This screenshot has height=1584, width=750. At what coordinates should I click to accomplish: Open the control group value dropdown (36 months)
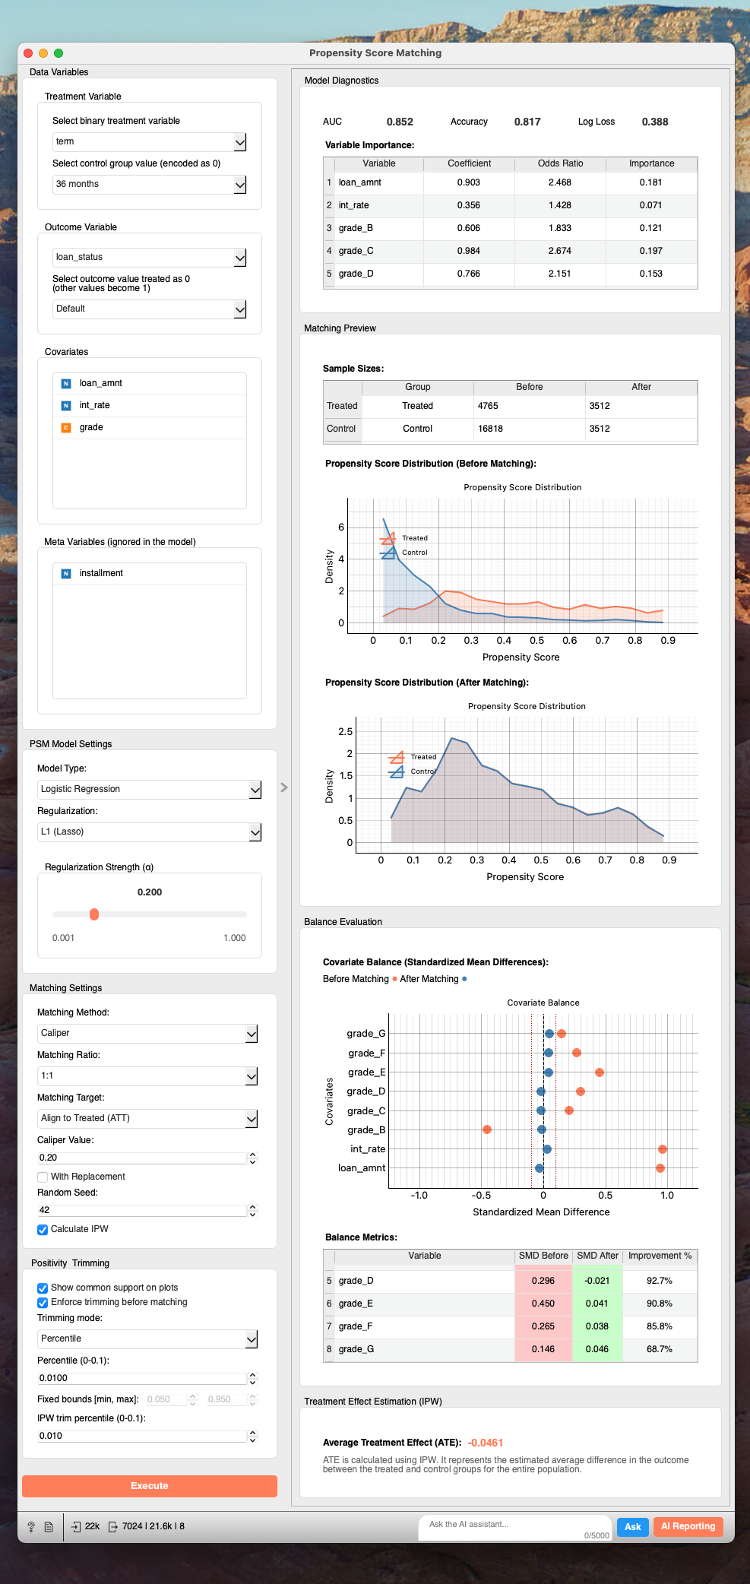click(150, 185)
